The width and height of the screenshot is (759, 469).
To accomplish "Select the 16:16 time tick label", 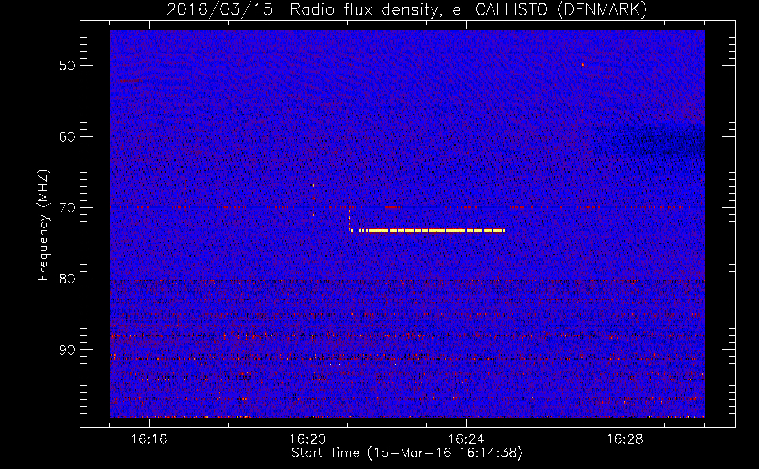I will tap(149, 439).
